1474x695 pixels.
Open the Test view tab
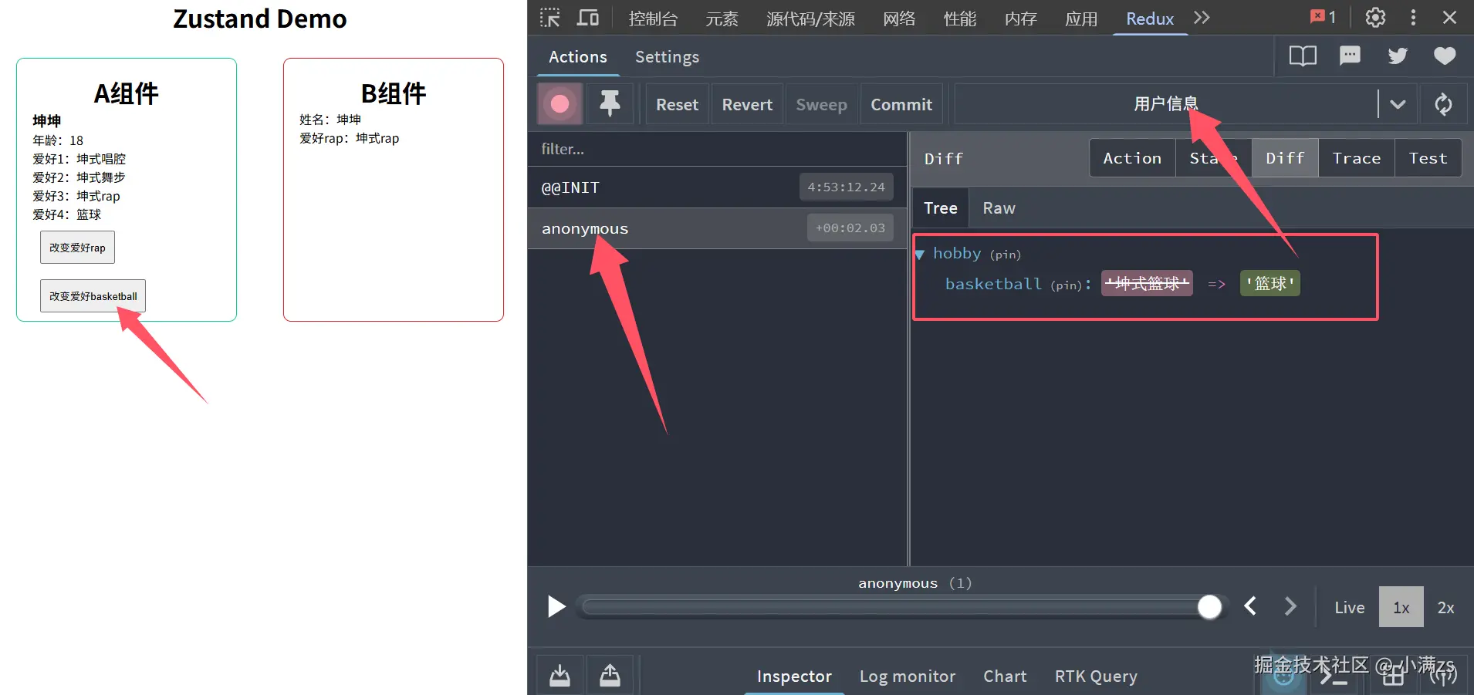[1428, 158]
